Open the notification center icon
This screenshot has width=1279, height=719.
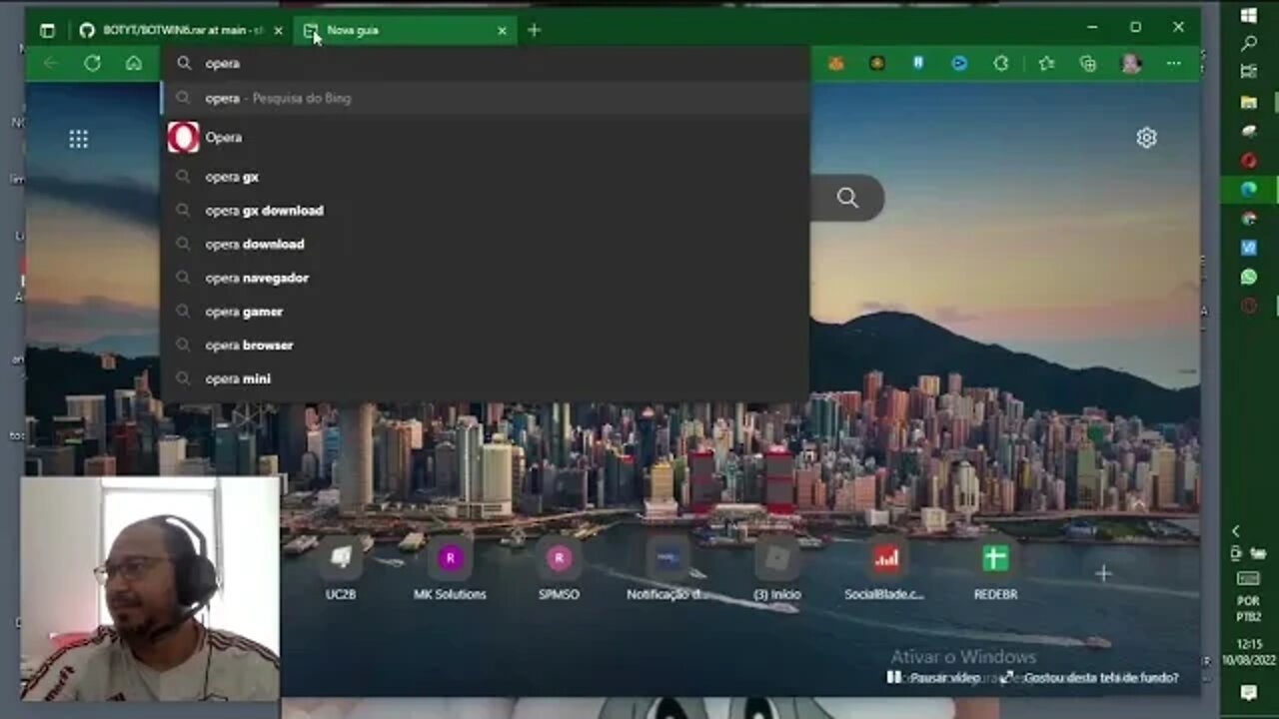pos(1248,692)
